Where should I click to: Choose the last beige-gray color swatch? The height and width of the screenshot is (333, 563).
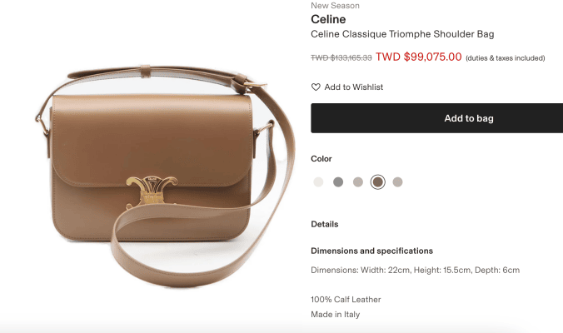click(x=397, y=182)
